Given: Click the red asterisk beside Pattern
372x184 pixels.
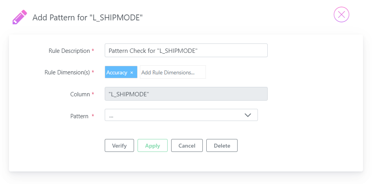Looking at the screenshot, I should [x=93, y=116].
